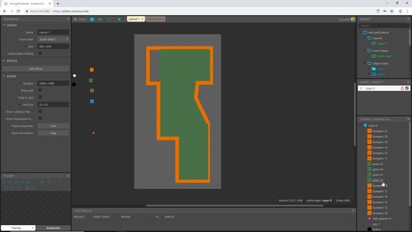
Task: Close the Find Results panel
Action: pos(353,211)
